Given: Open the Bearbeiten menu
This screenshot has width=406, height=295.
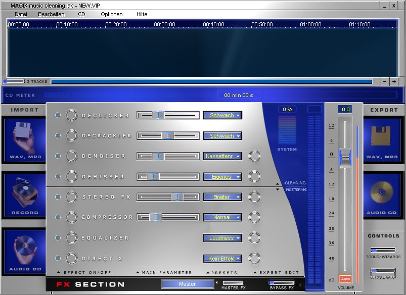Looking at the screenshot, I should pyautogui.click(x=51, y=14).
